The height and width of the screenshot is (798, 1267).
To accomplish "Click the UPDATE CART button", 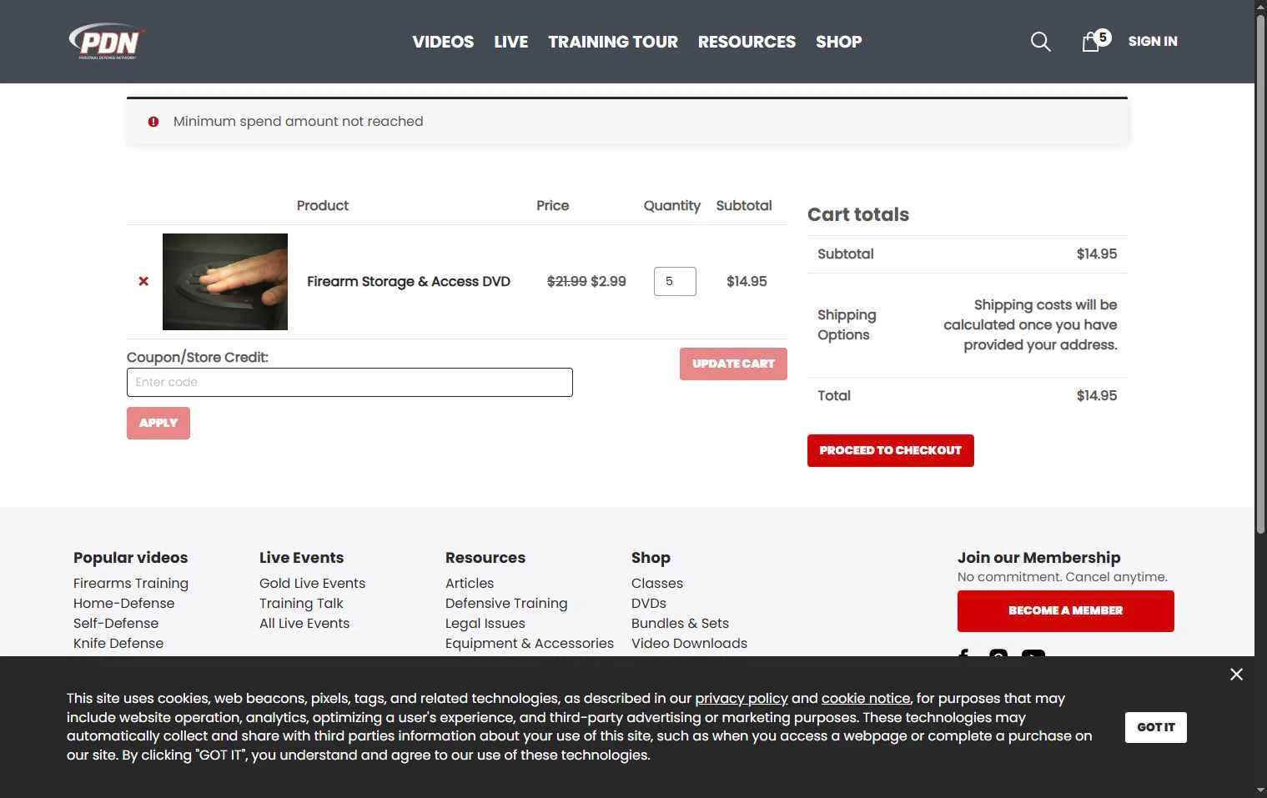I will pos(733,364).
